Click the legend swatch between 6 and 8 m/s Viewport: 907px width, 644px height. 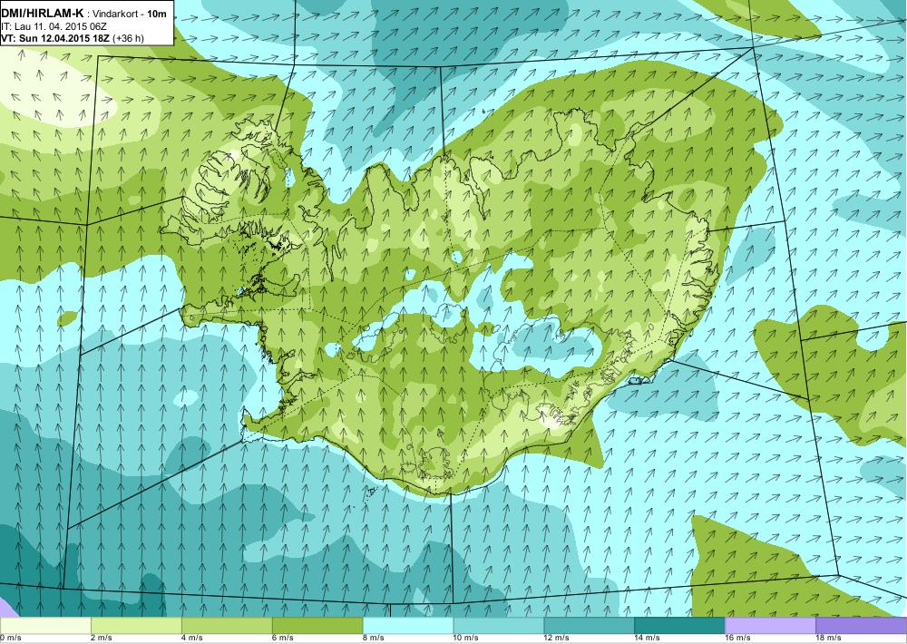317,625
